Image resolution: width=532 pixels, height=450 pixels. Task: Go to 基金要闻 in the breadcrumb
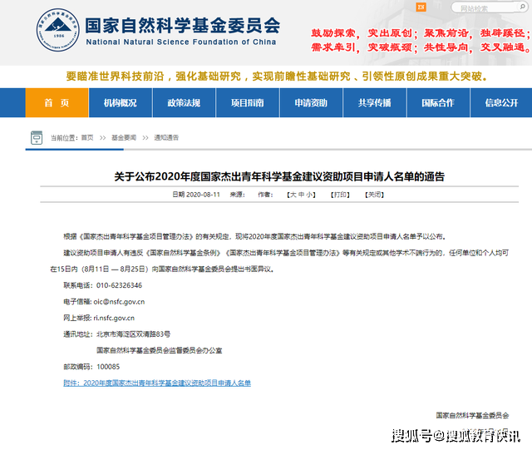pos(124,137)
